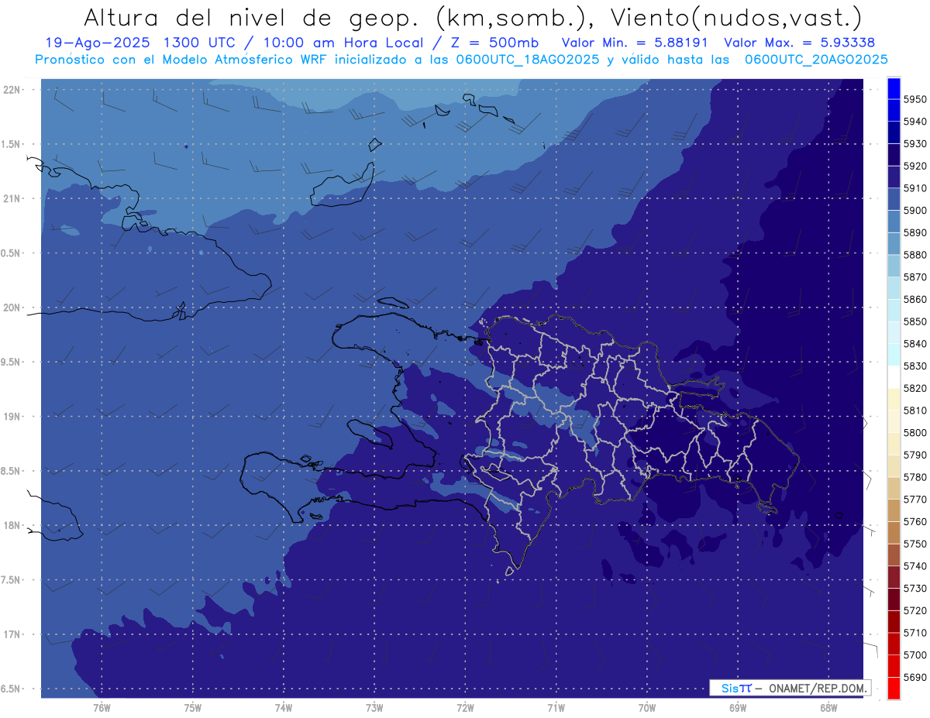The image size is (930, 718).
Task: Click the longitude label "68W"
Action: pyautogui.click(x=828, y=708)
